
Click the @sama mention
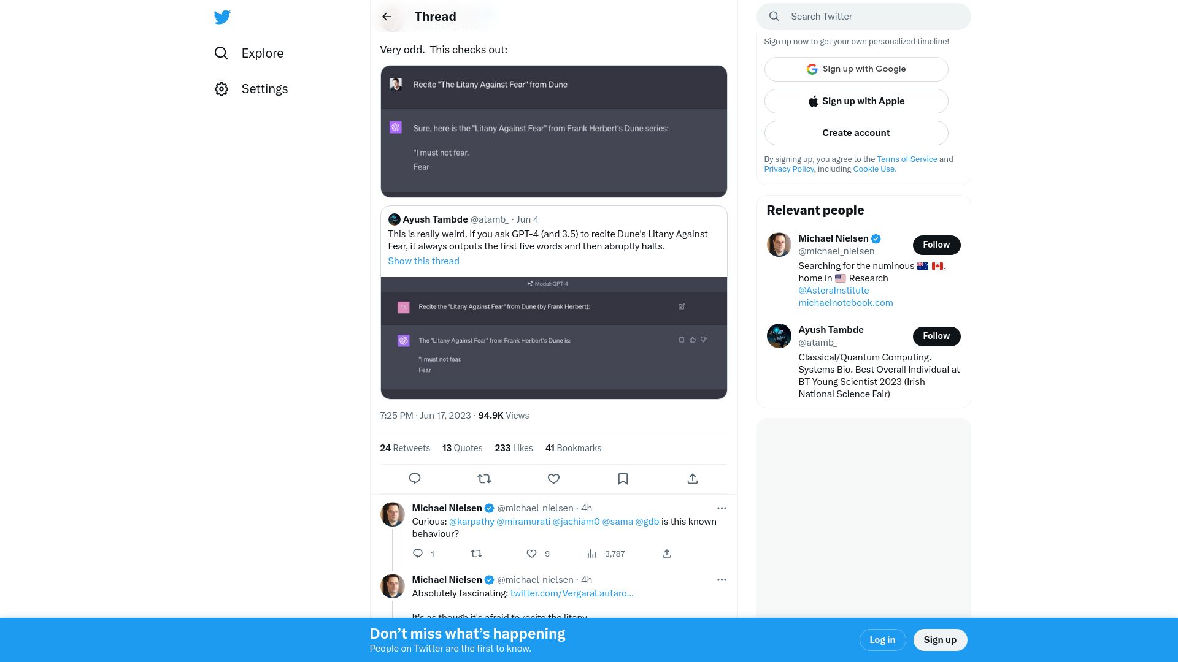pos(617,522)
